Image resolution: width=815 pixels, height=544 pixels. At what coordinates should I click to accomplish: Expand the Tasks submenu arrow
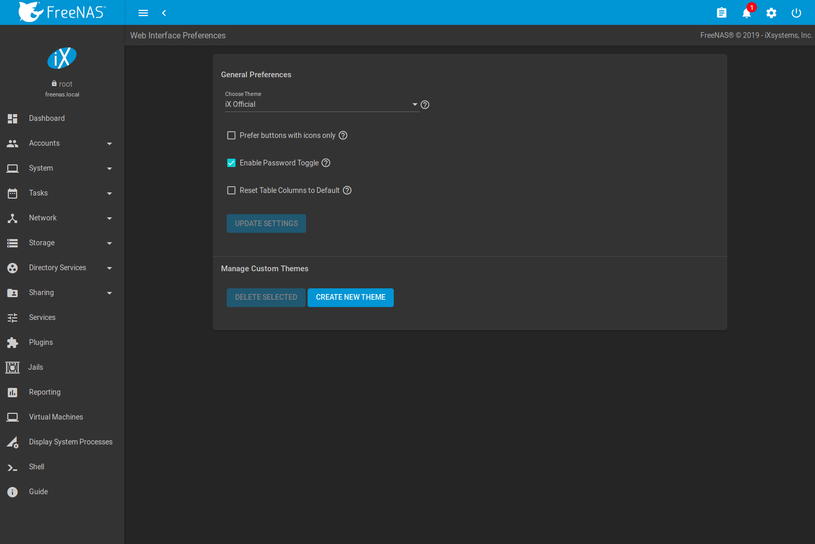tap(109, 193)
